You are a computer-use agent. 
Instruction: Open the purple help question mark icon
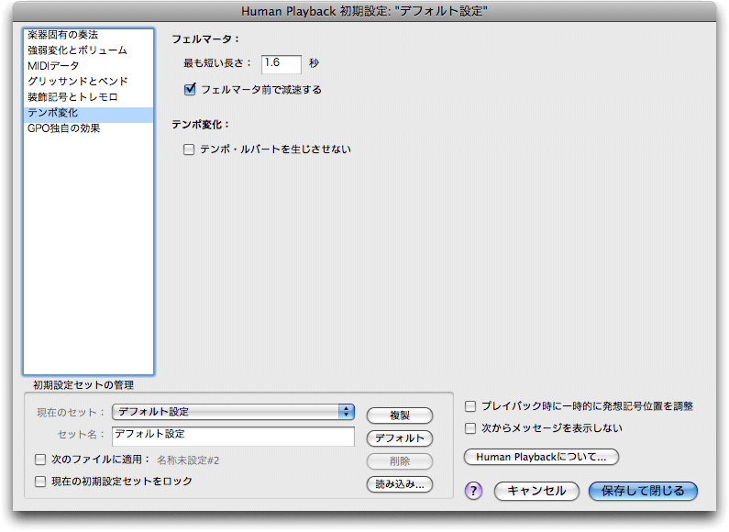click(473, 491)
